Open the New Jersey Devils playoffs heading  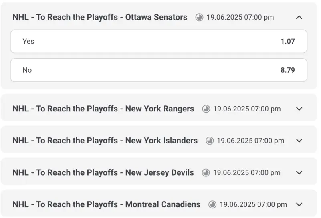103,173
